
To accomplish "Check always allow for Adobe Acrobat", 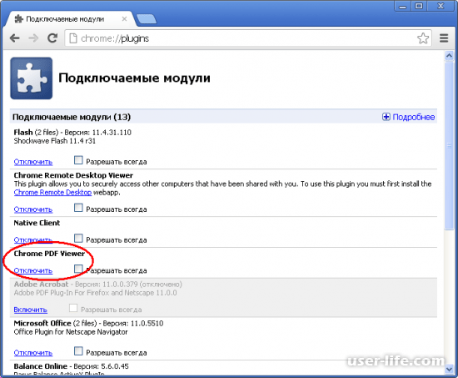I will click(73, 308).
